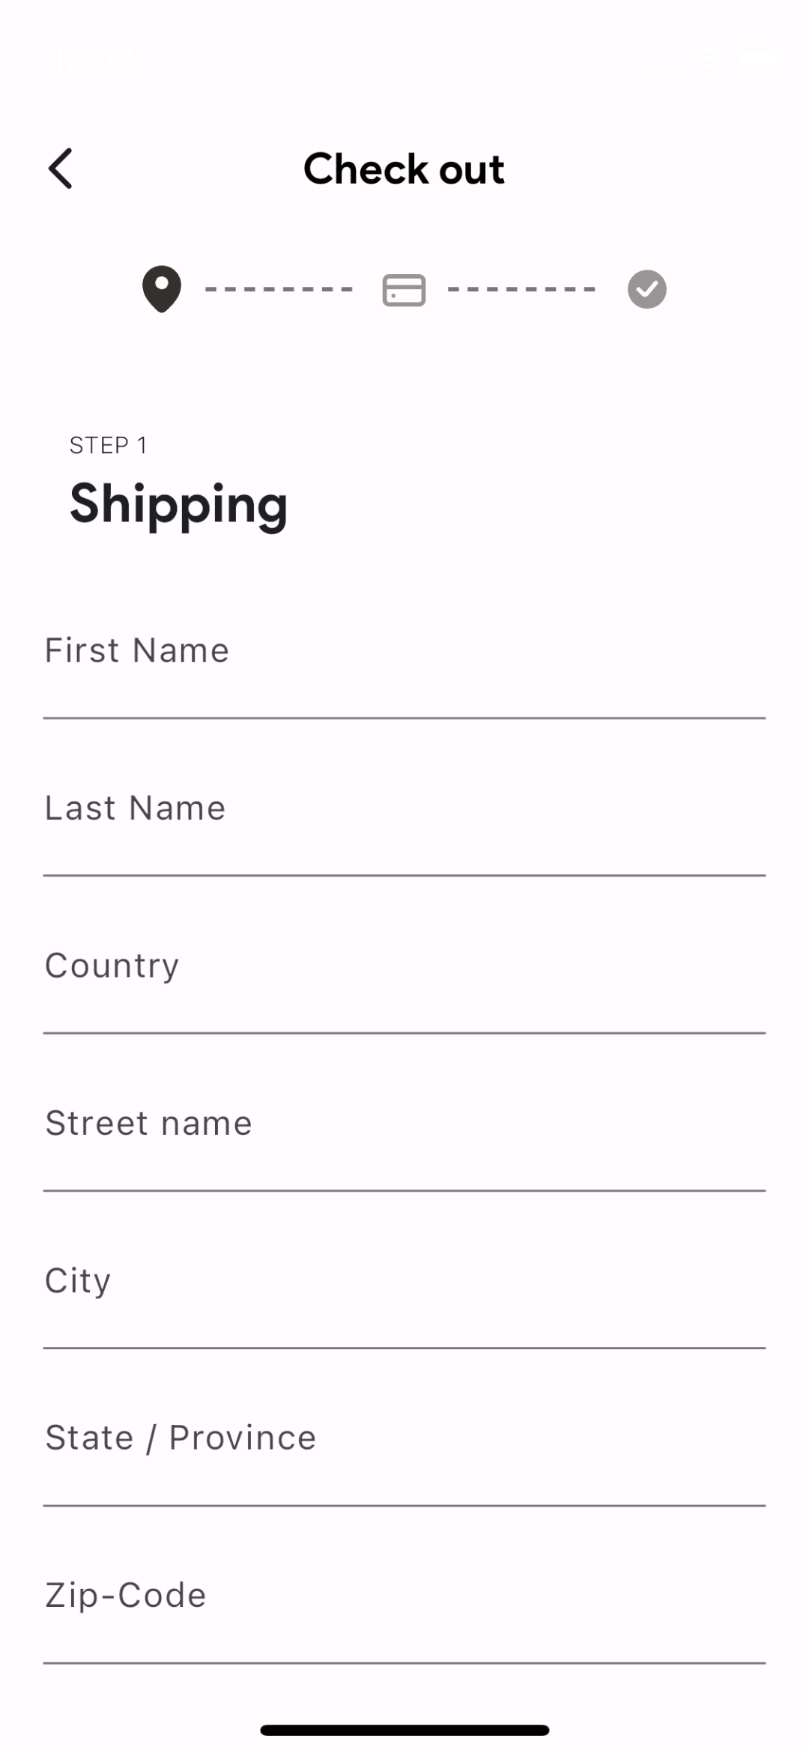Tap the battery icon in status bar
This screenshot has width=809, height=1753.
(754, 58)
